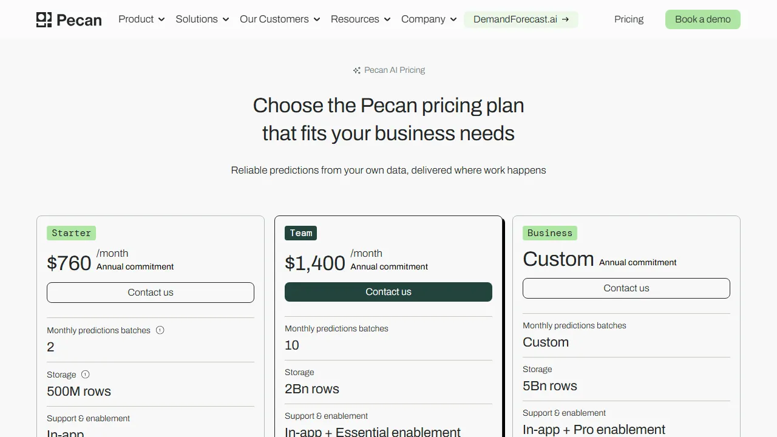777x437 pixels.
Task: Click In-app + Pro enablement text
Action: point(594,430)
